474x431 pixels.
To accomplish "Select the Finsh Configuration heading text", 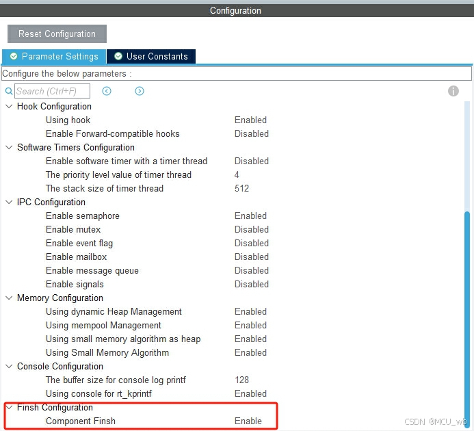I will click(55, 408).
